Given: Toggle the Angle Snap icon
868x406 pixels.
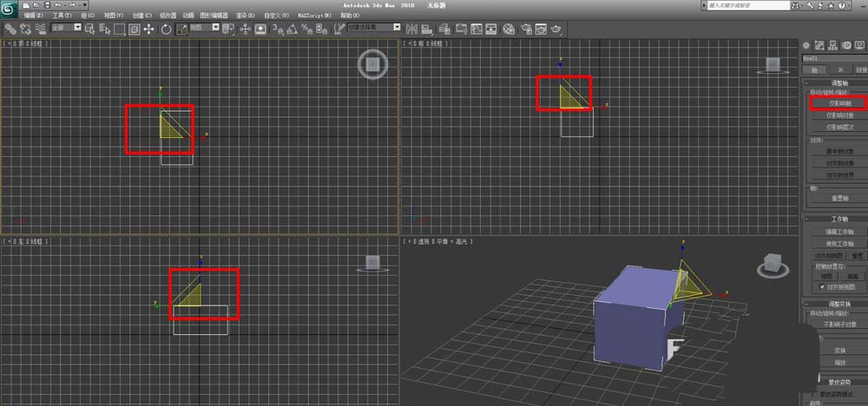Looking at the screenshot, I should point(291,29).
